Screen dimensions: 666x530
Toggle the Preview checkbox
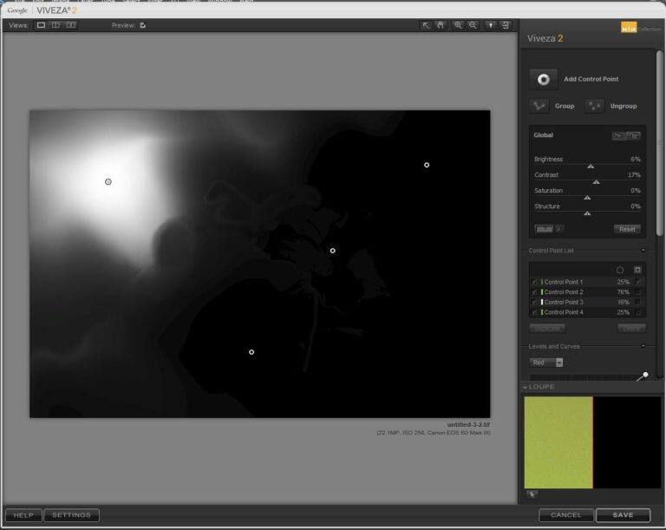(x=143, y=26)
